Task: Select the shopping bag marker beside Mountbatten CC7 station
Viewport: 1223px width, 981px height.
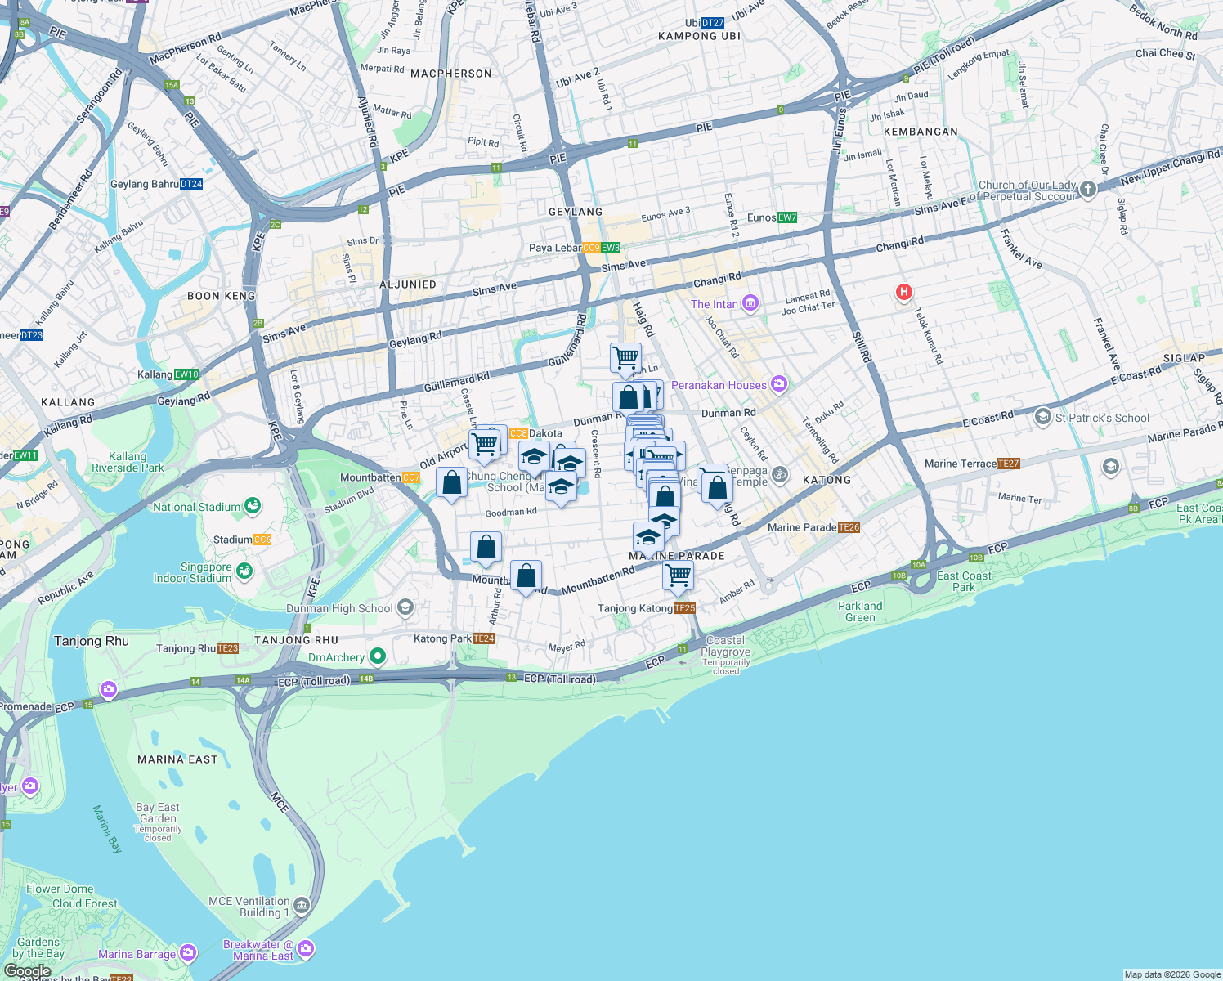Action: pos(451,483)
